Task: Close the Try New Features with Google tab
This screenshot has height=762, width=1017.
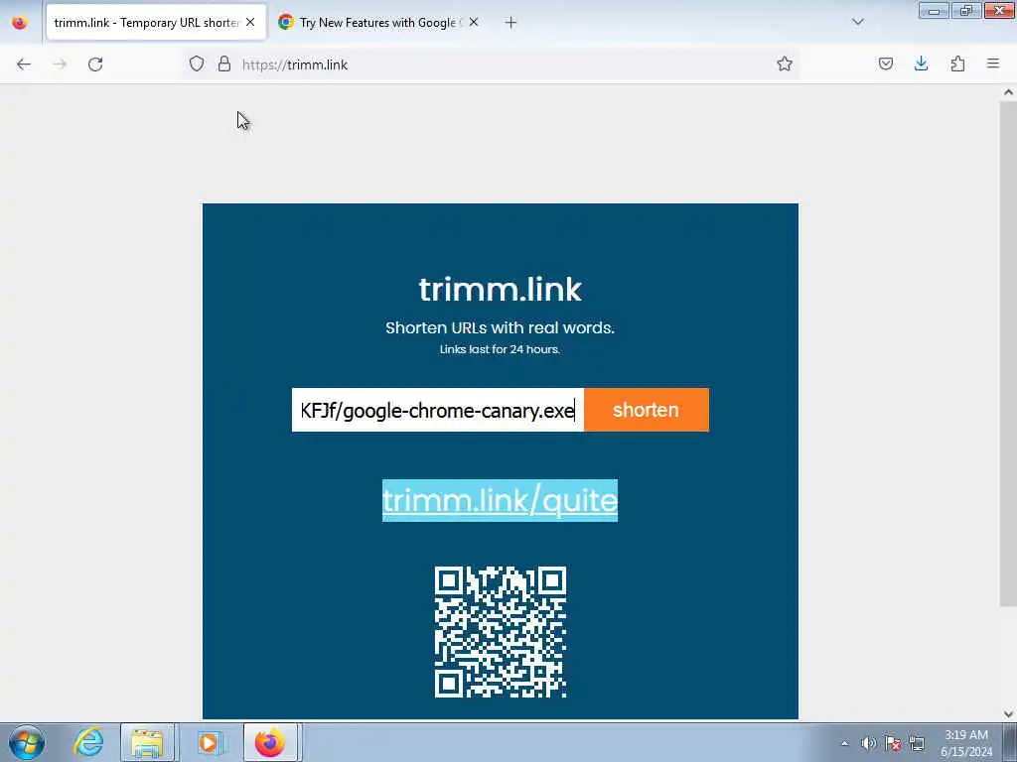Action: pos(474,22)
